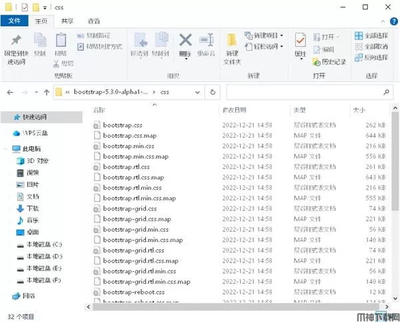The height and width of the screenshot is (322, 400).
Task: Click the Open ribbon command
Action: tap(325, 37)
